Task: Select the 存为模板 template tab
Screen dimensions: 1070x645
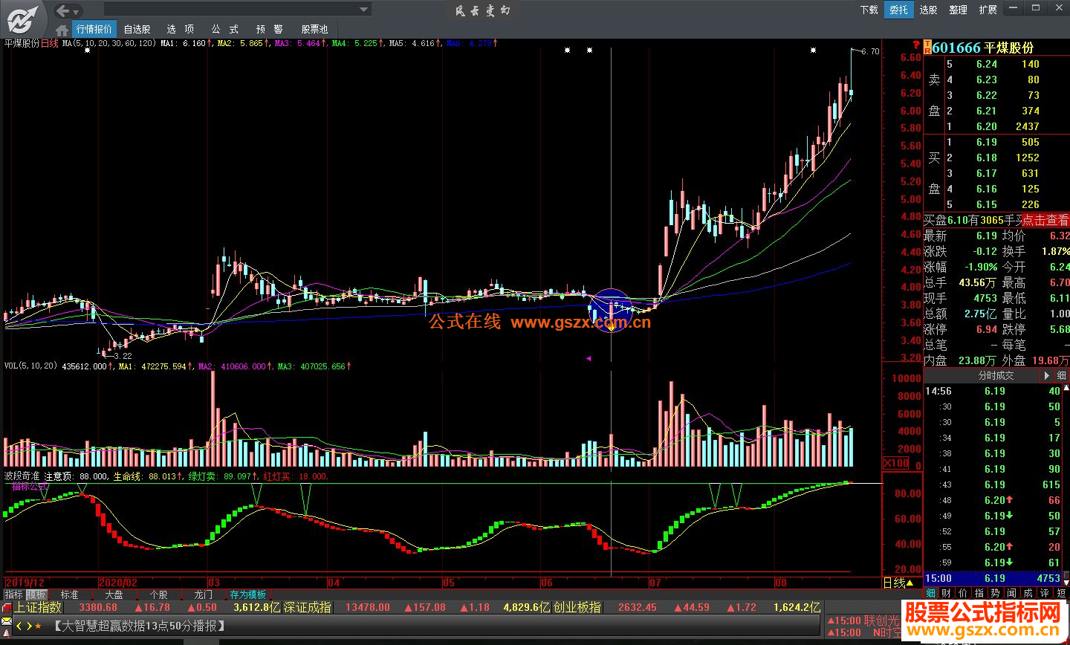Action: point(247,594)
